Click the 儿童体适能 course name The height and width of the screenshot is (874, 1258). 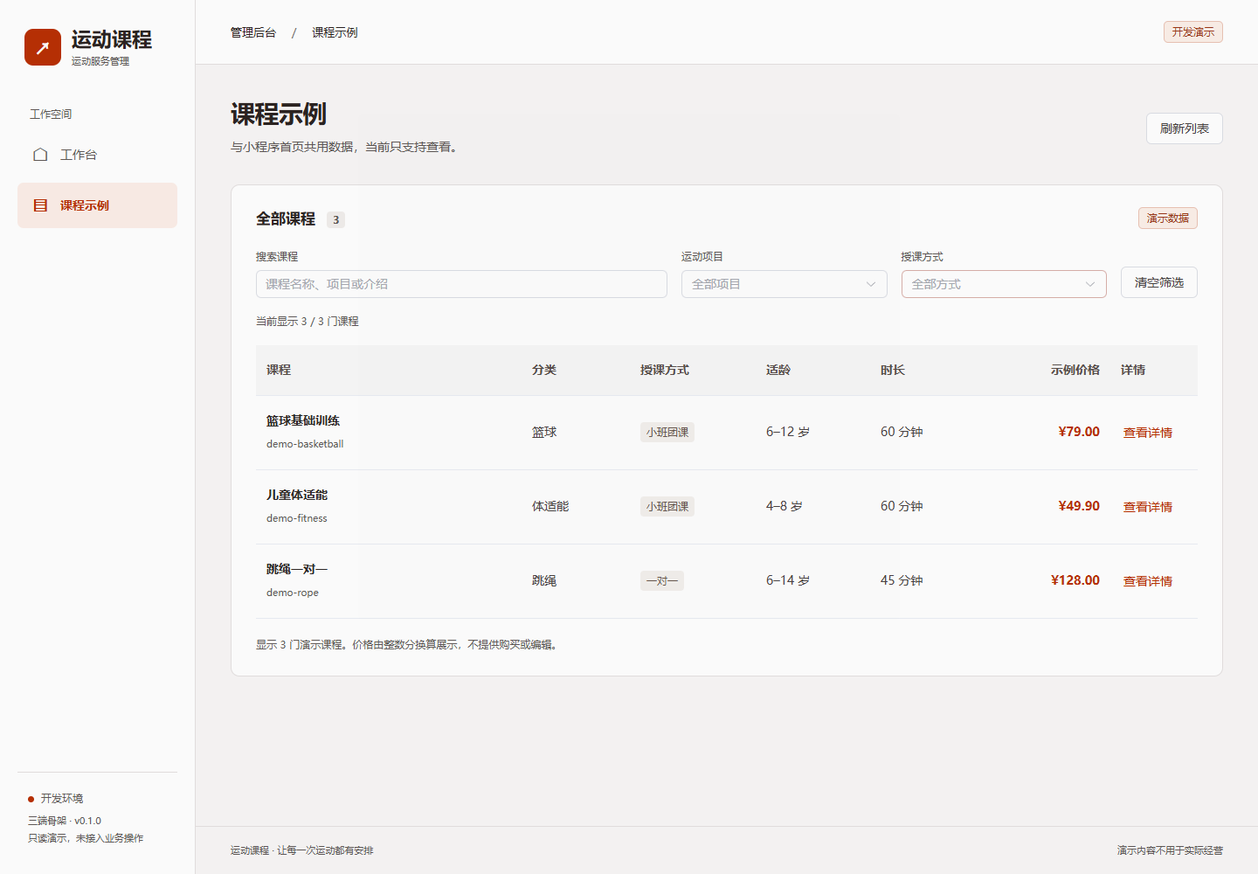point(297,495)
